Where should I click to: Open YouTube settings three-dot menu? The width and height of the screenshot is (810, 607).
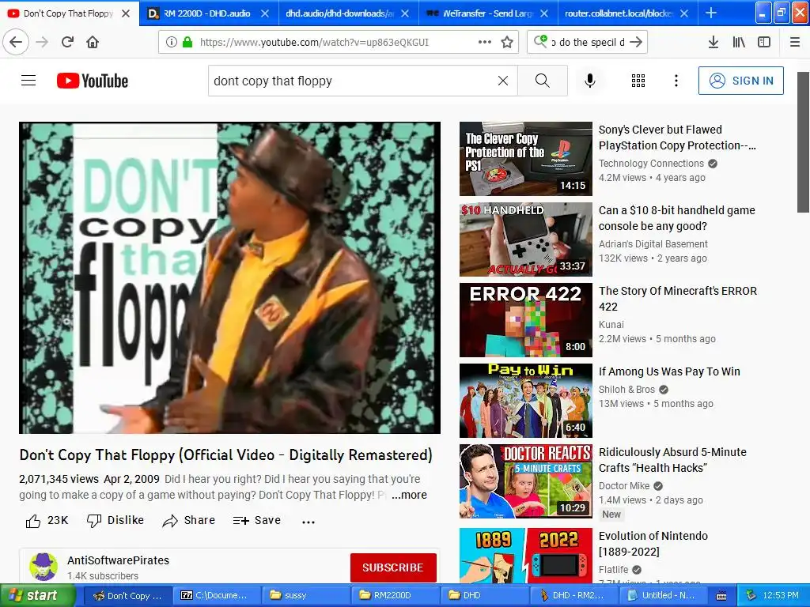tap(676, 81)
